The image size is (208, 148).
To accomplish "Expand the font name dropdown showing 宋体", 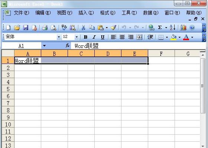I will tap(59, 37).
